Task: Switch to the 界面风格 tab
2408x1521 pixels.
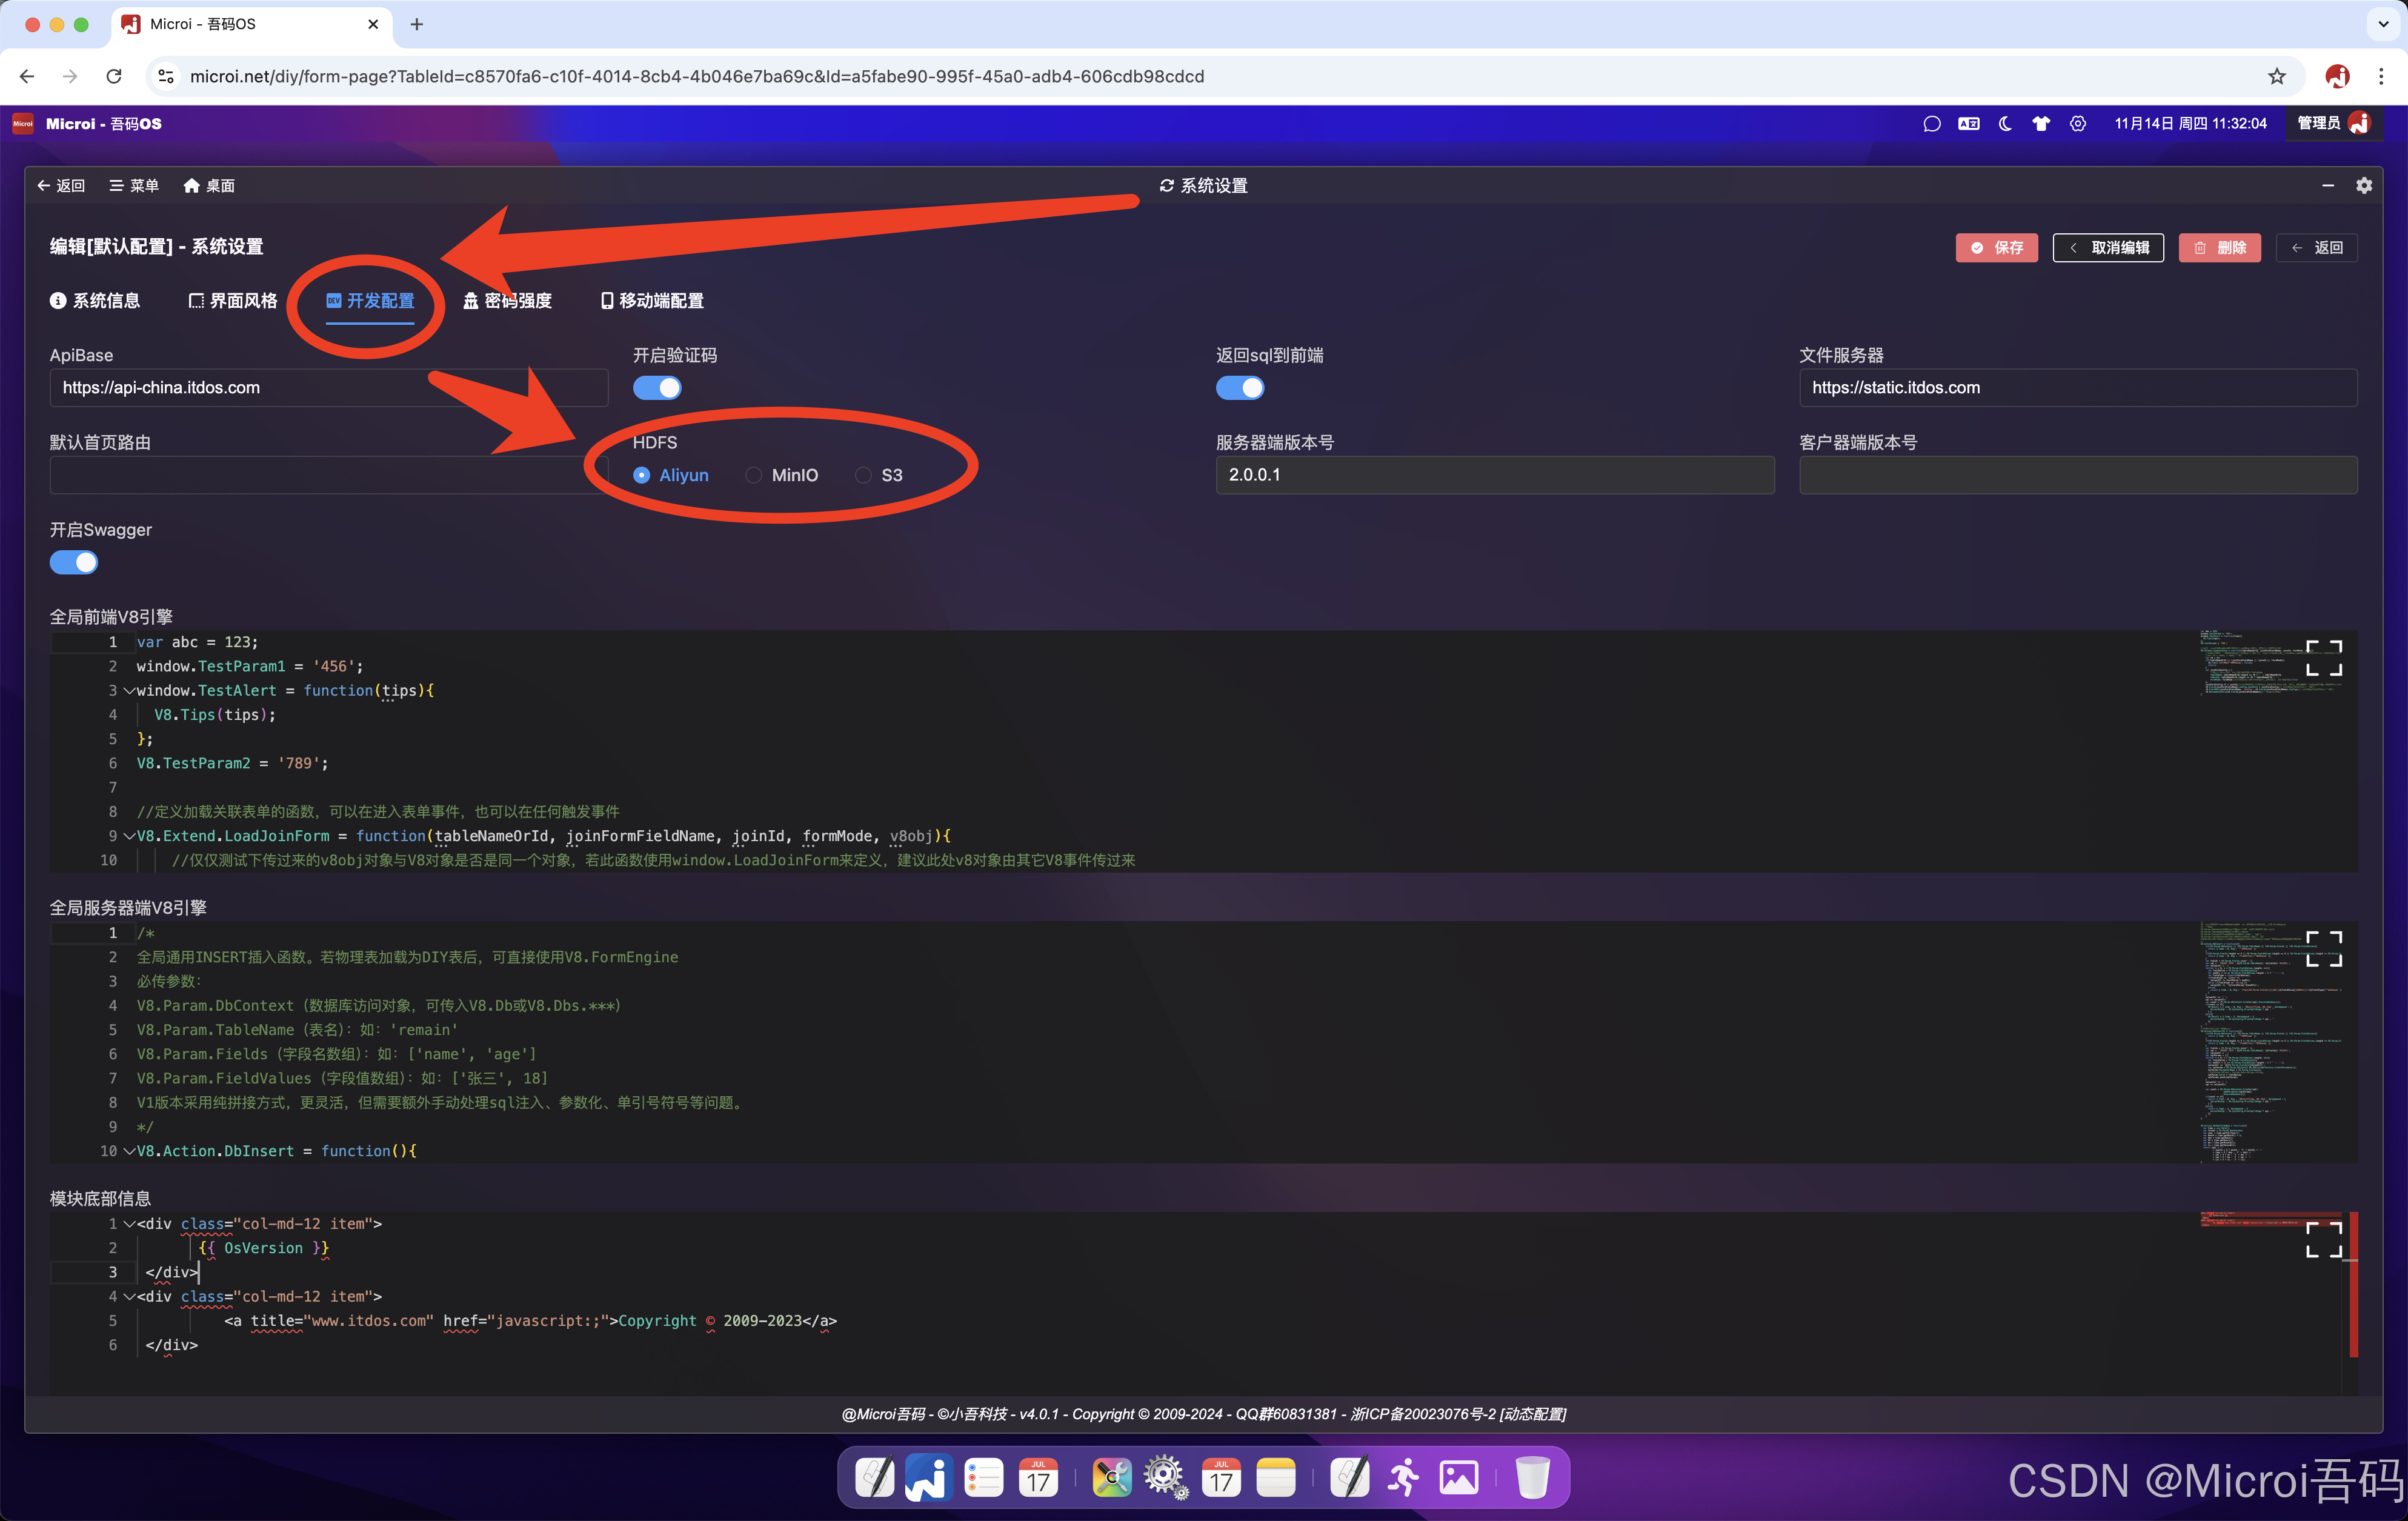Action: coord(232,300)
